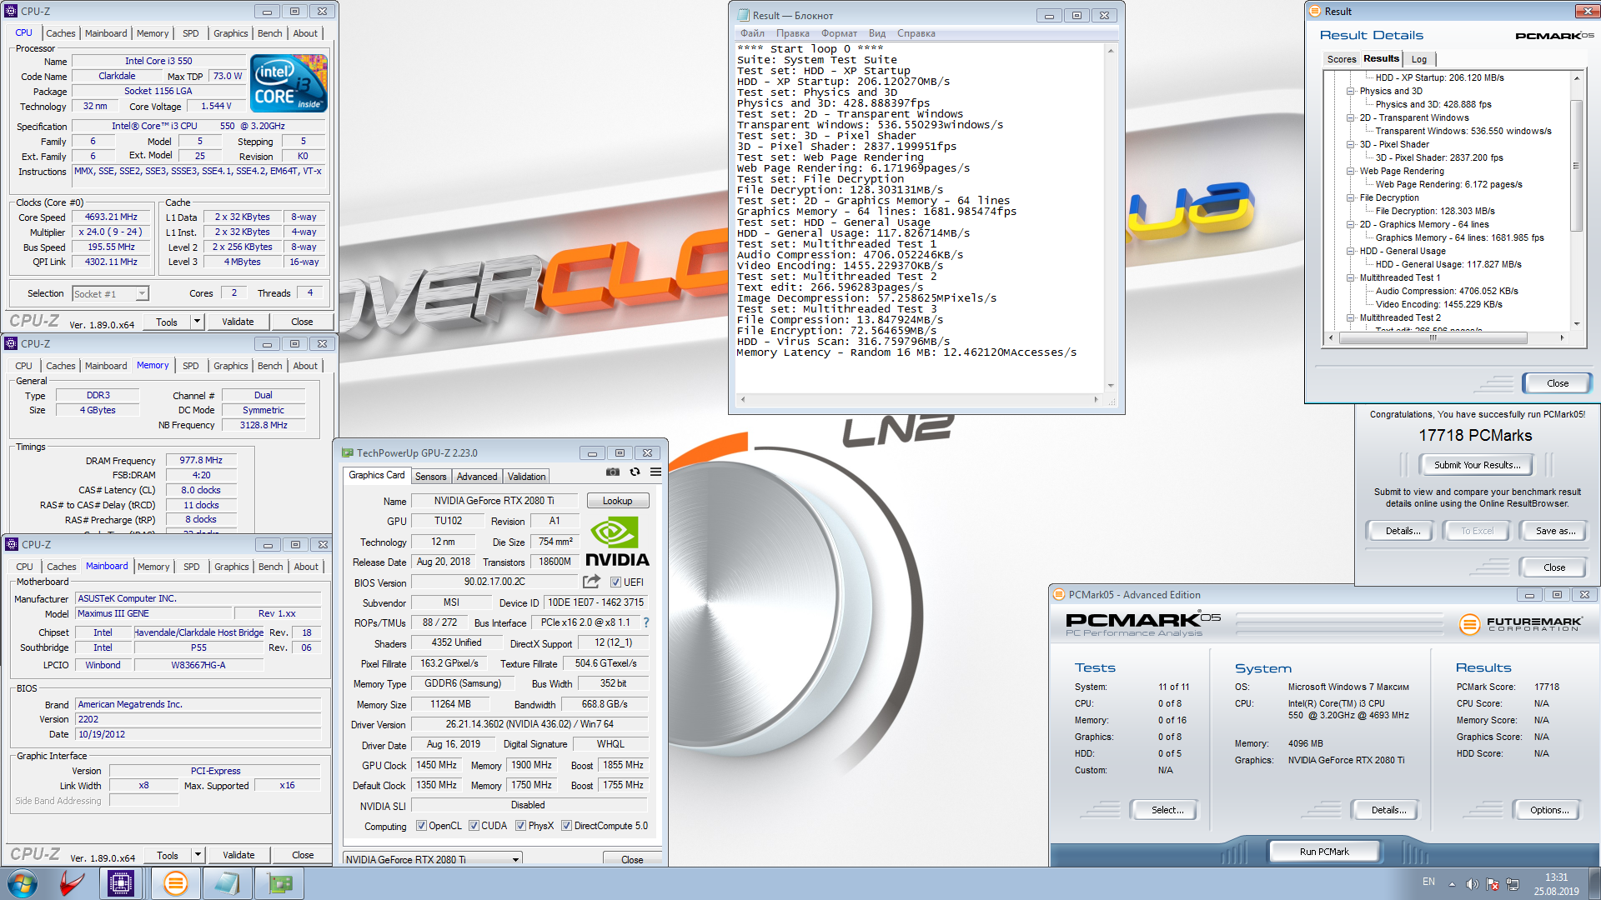Screen dimensions: 1601x900
Task: Click the Lookup button in GPU-Z
Action: (617, 501)
